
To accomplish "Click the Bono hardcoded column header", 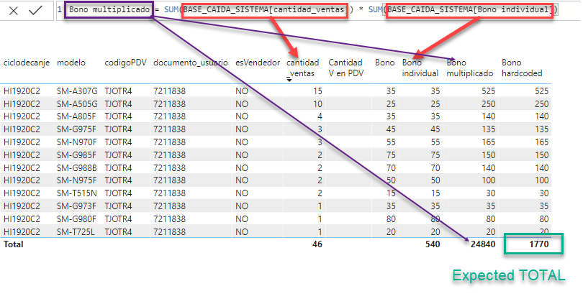I will pos(522,68).
